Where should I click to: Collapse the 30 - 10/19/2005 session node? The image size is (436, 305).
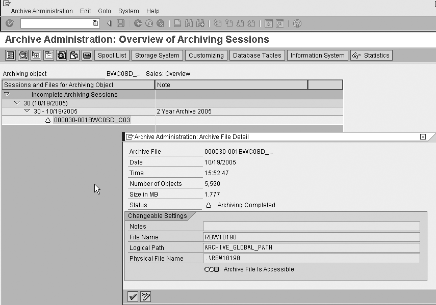pos(27,111)
